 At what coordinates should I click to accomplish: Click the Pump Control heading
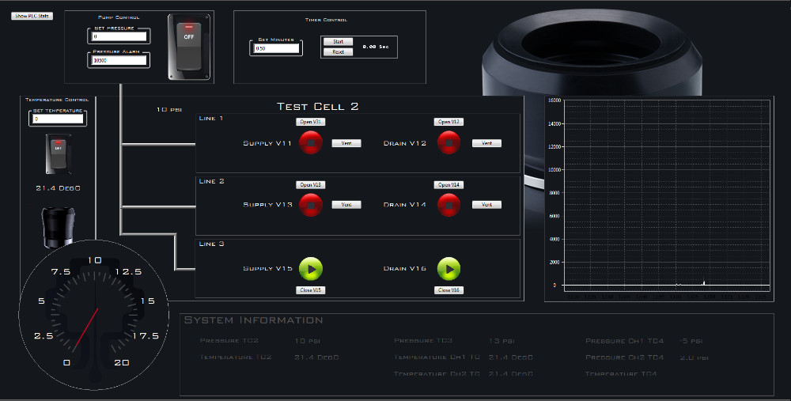point(119,17)
